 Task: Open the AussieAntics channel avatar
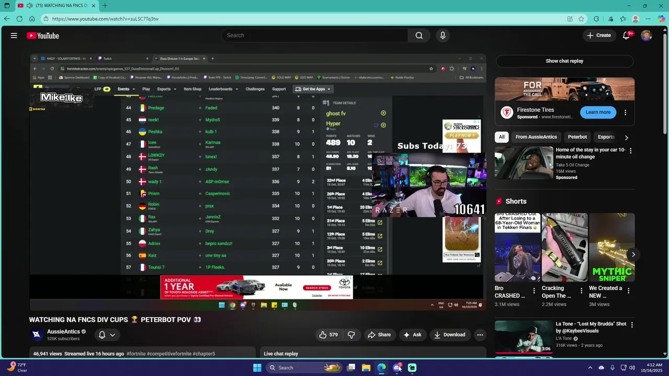click(36, 335)
